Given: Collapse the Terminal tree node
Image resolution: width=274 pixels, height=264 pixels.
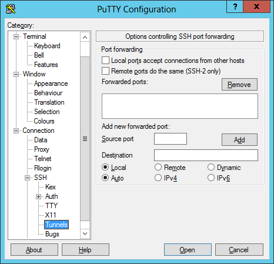Looking at the screenshot, I should [x=16, y=36].
